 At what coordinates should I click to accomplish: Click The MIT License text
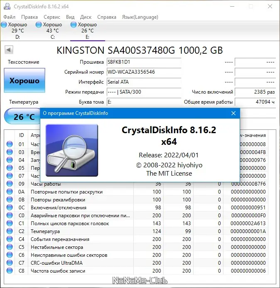point(169,173)
